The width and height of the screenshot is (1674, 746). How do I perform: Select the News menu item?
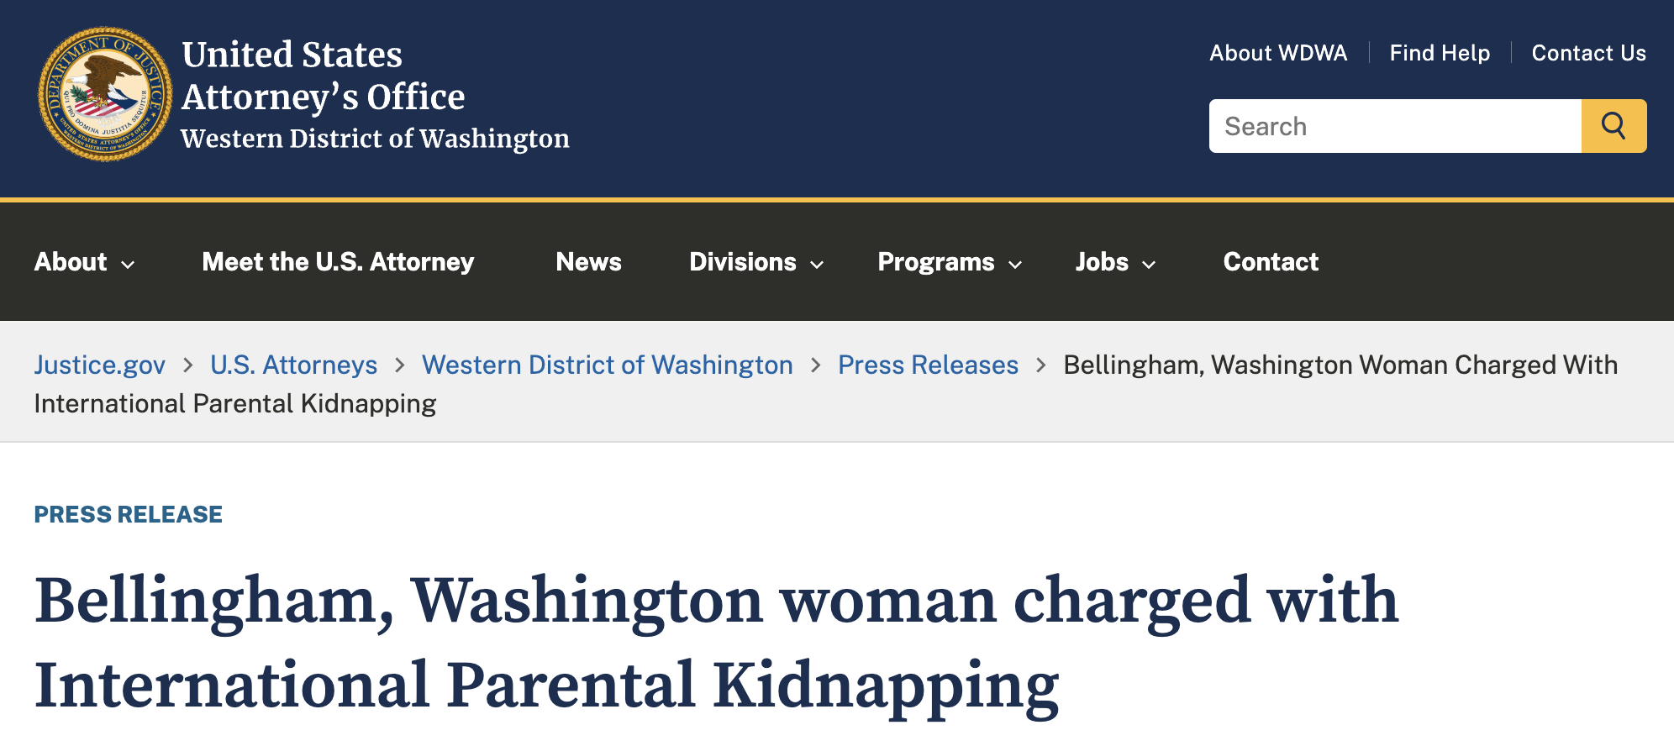pyautogui.click(x=588, y=262)
